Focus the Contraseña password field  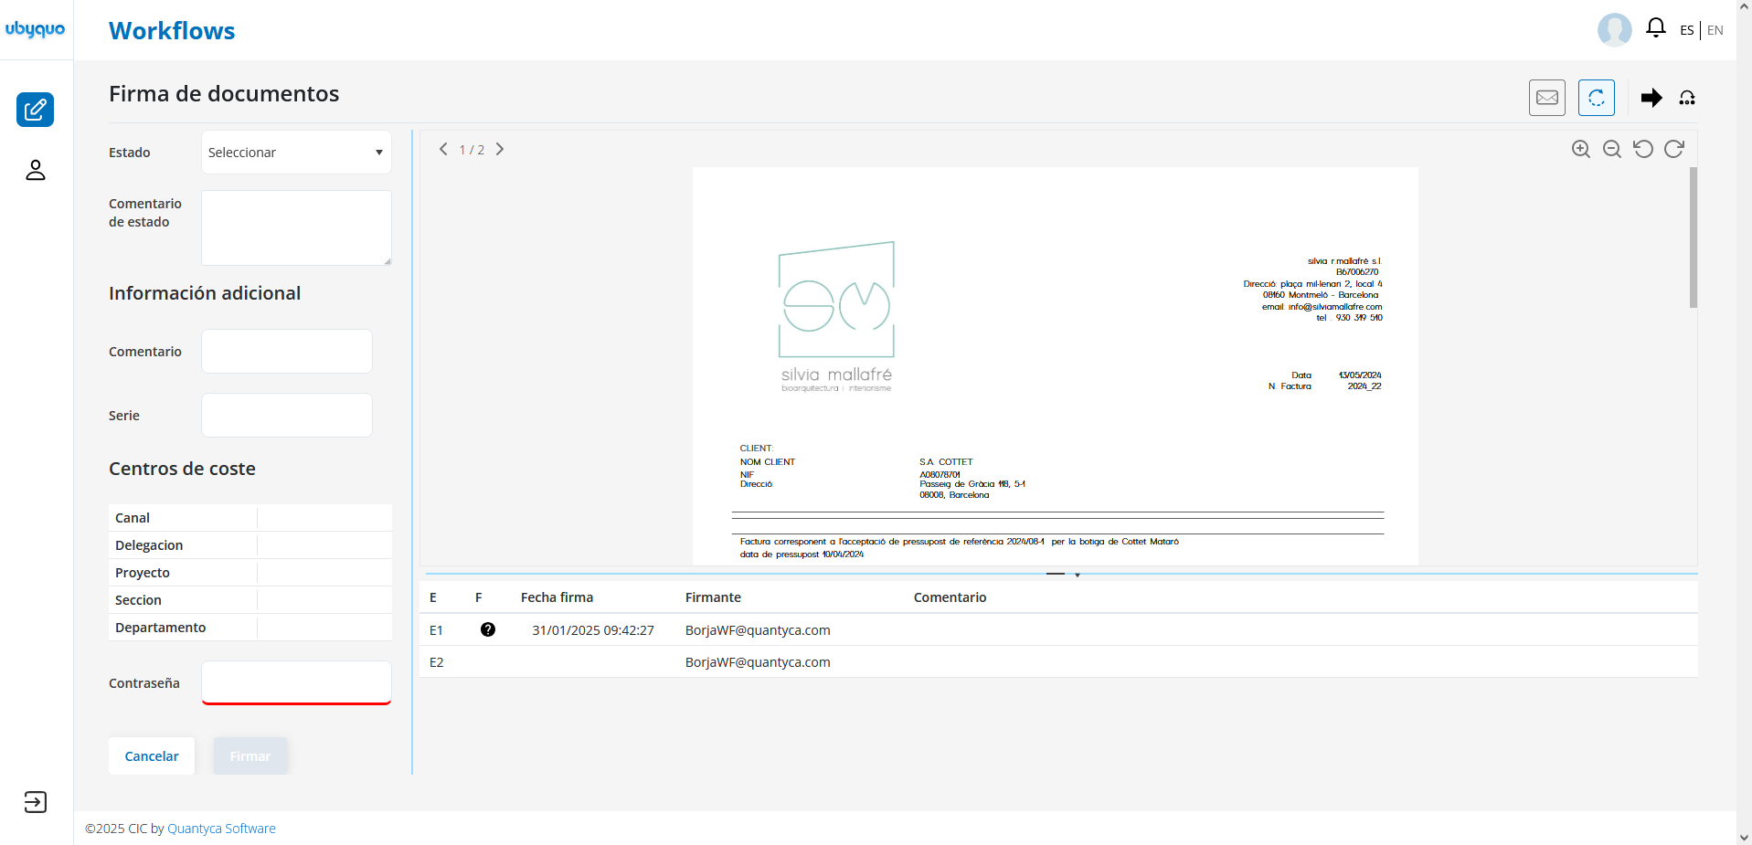coord(296,683)
